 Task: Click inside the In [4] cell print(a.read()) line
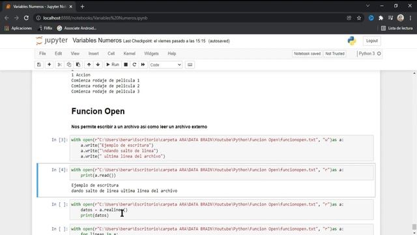(98, 176)
